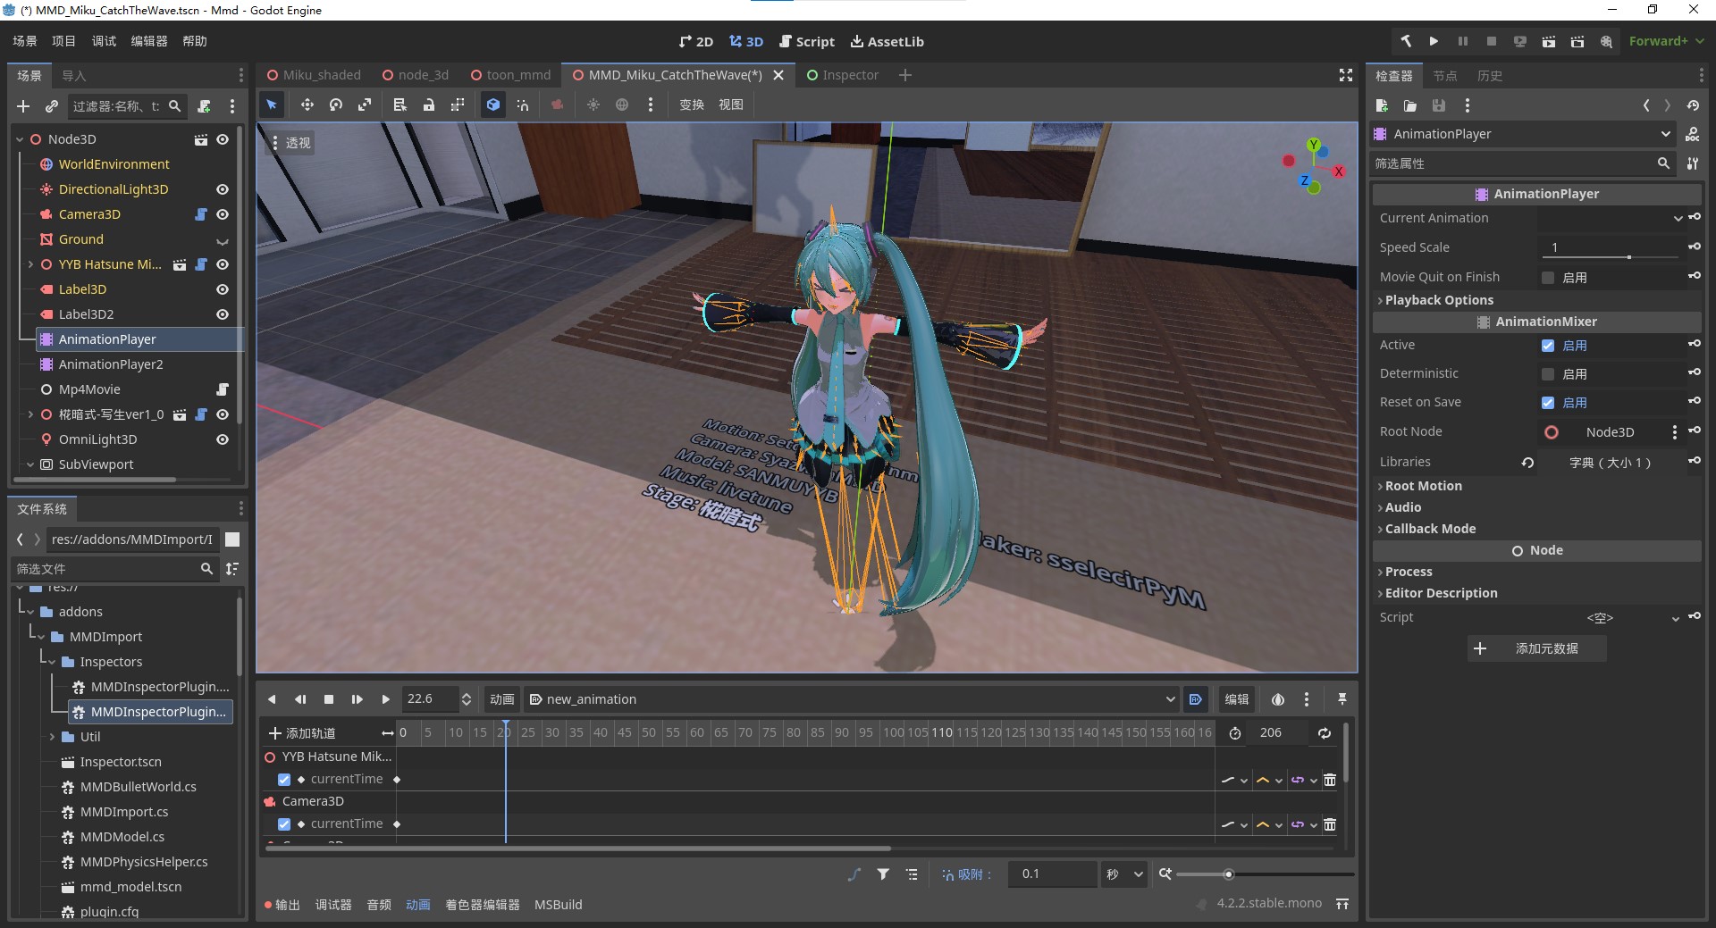This screenshot has height=928, width=1716.
Task: Open AnimationPlayer documentation icon
Action: [x=1692, y=134]
